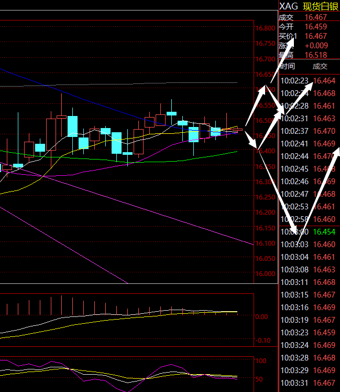Select the 16.150 price axis label
Image resolution: width=340 pixels, height=392 pixels.
pyautogui.click(x=265, y=228)
